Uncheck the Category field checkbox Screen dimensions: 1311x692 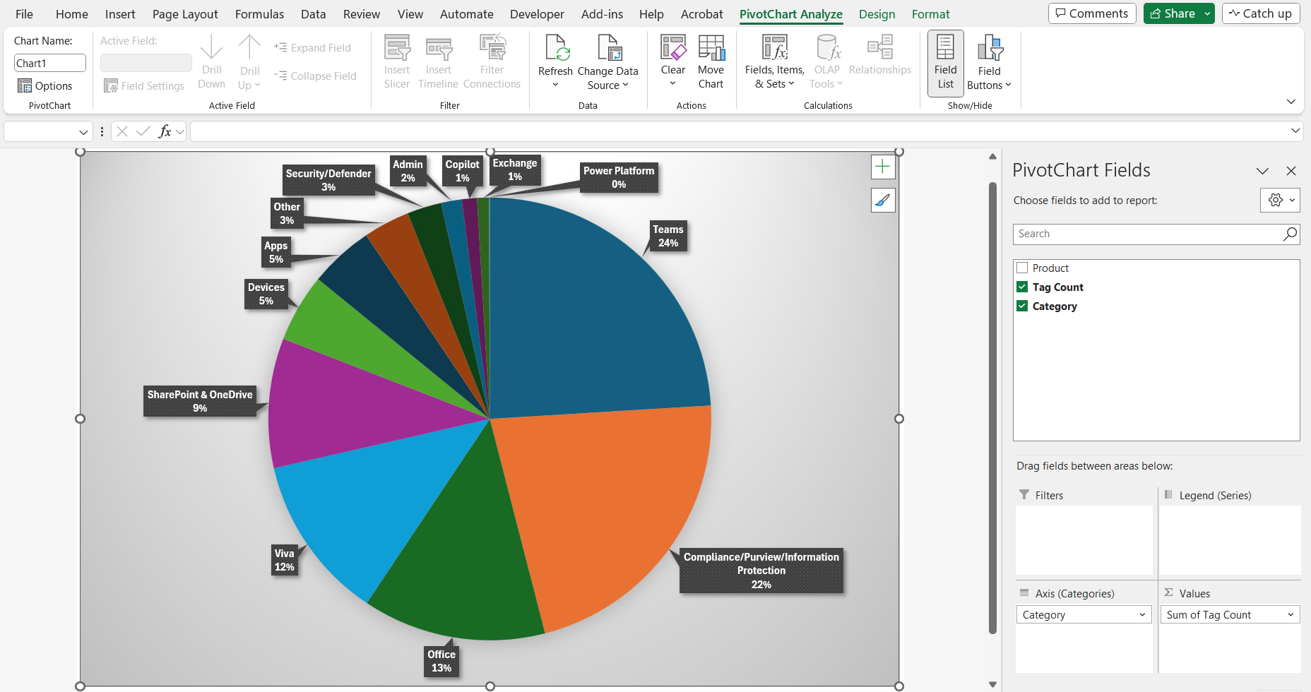(1022, 306)
